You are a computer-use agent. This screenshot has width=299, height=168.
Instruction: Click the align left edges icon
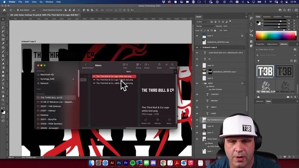coord(65,10)
